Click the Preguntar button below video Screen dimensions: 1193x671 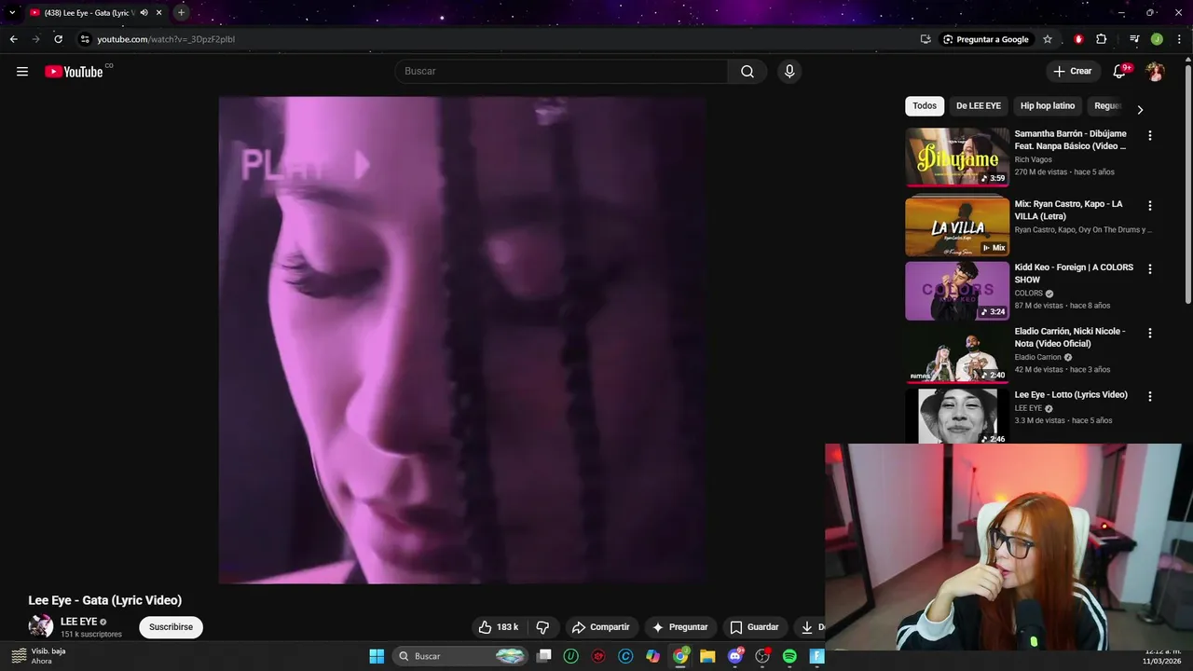[x=680, y=627]
